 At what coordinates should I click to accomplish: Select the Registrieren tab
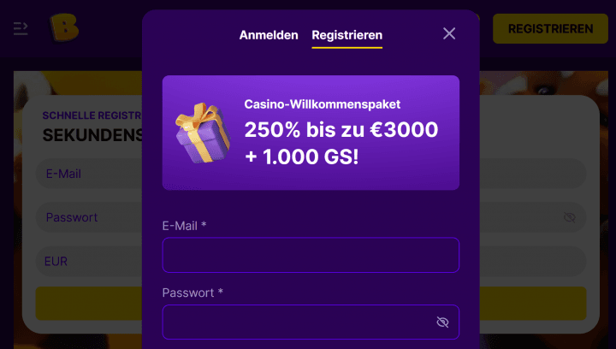(x=346, y=35)
